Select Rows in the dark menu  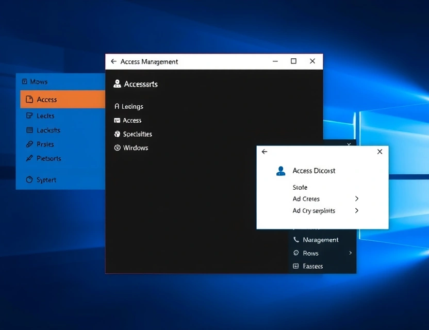(x=310, y=253)
